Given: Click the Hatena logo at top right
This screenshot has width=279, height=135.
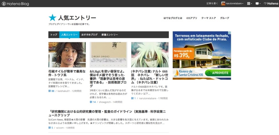Looking at the screenshot, I should [x=271, y=3].
